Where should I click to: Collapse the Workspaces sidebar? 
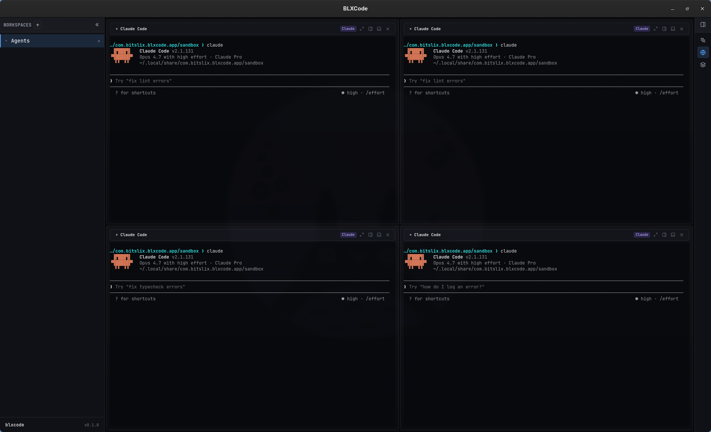coord(97,25)
